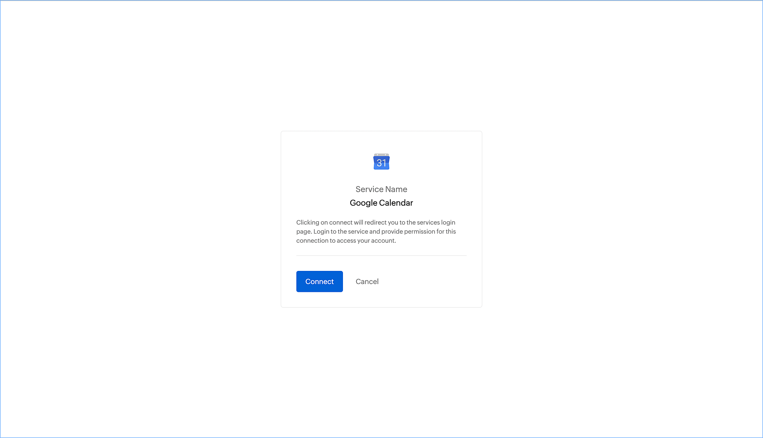
Task: Click the "31" number on calendar icon
Action: point(381,163)
